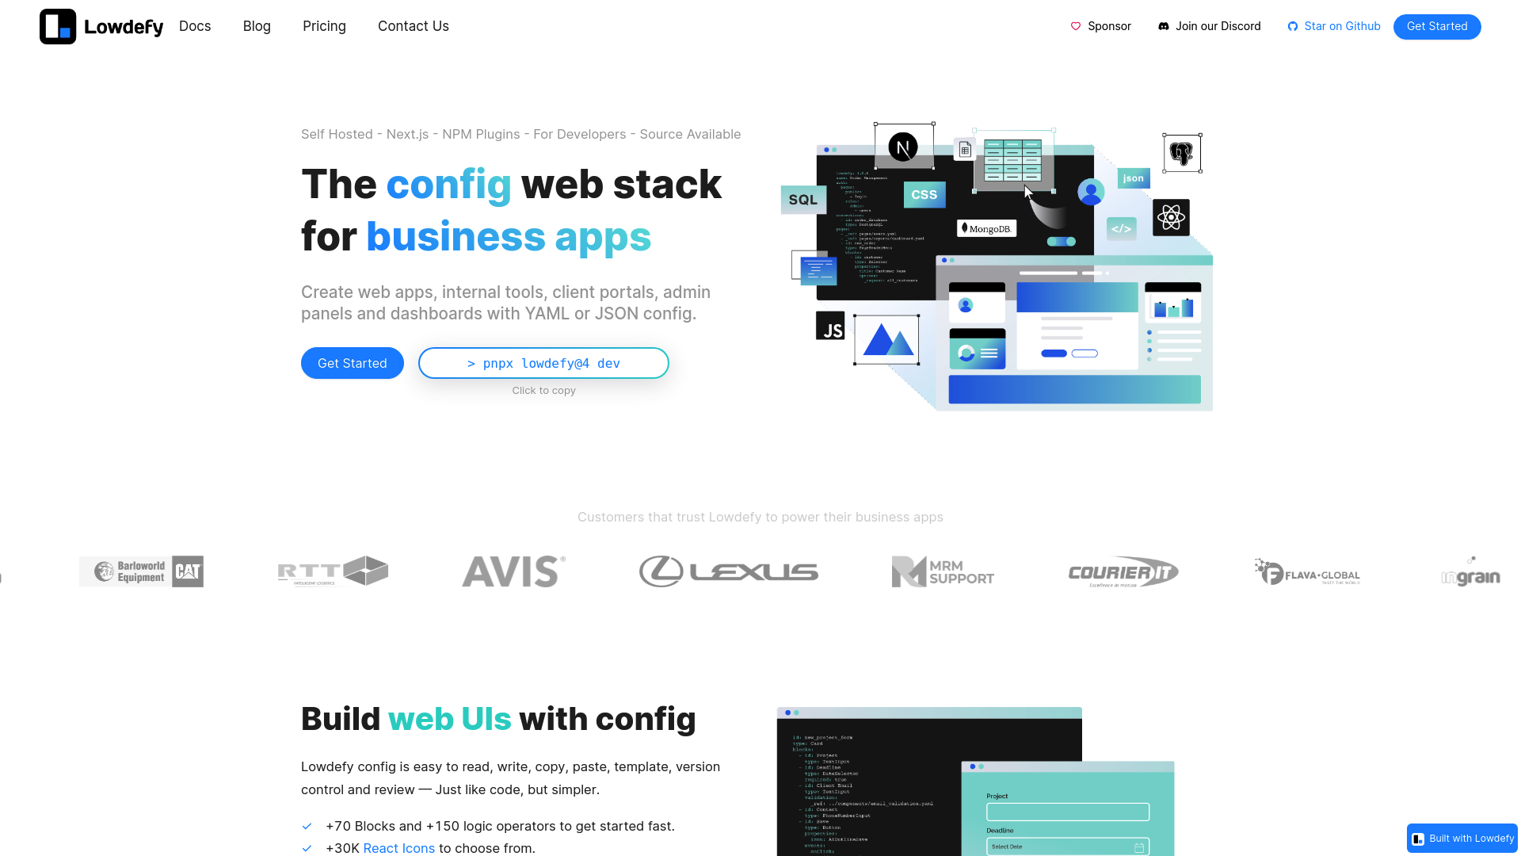This screenshot has height=856, width=1521.
Task: Click the Discord icon in navigation
Action: pyautogui.click(x=1164, y=26)
